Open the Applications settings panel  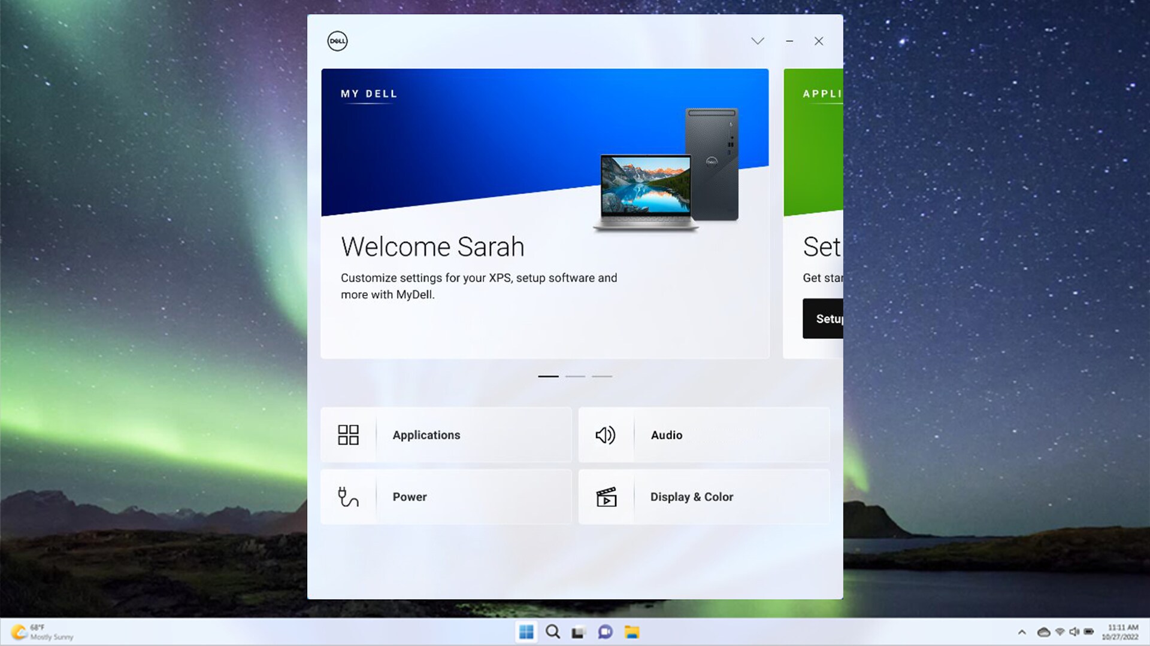tap(446, 435)
